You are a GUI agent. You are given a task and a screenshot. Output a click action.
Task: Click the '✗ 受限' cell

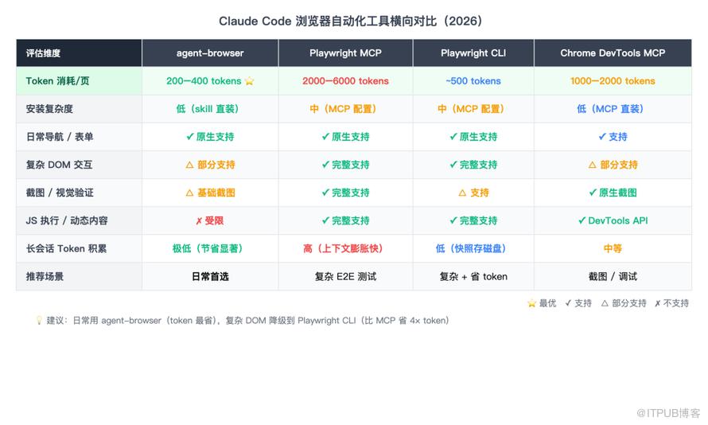pos(209,220)
